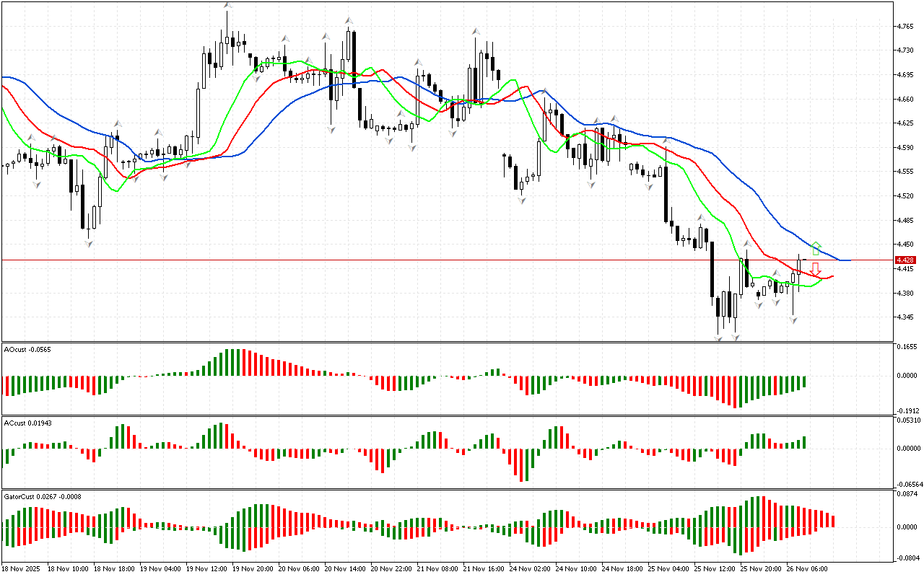Select the up fractal above 20 Nov 14:00 high

[x=349, y=20]
